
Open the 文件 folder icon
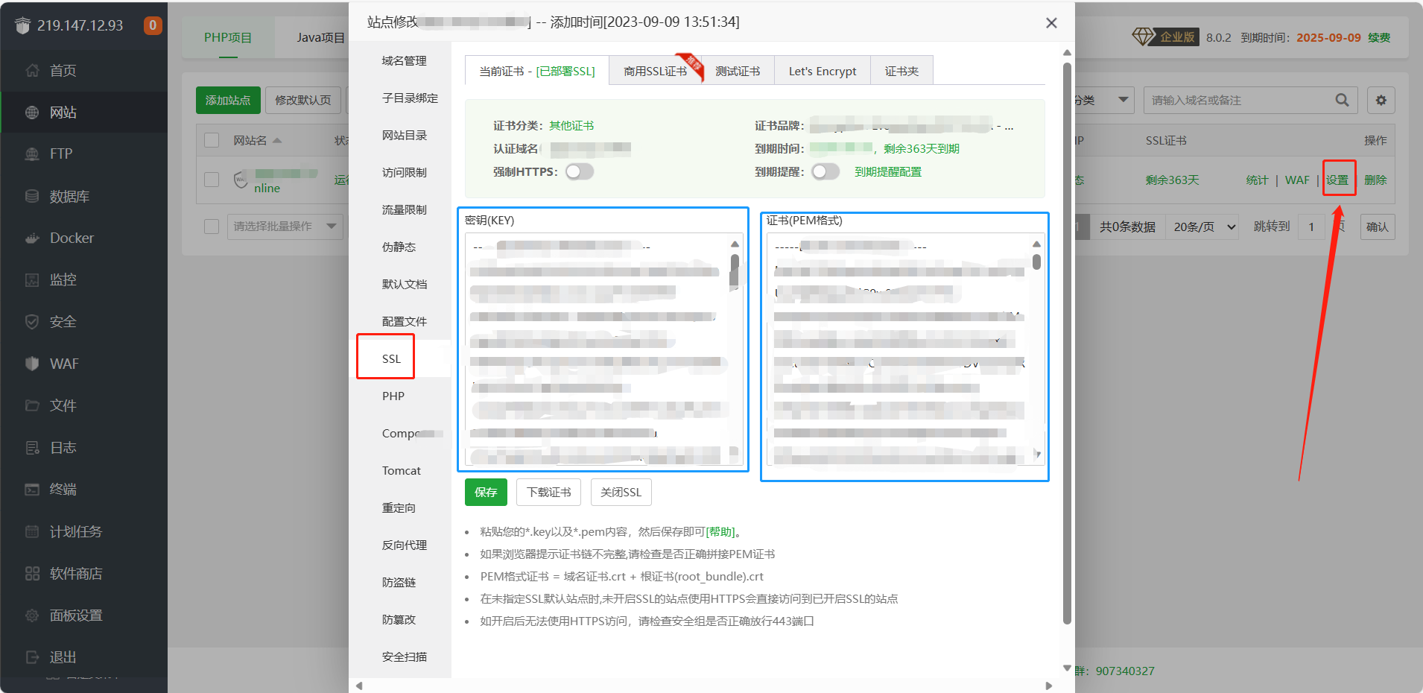[x=32, y=406]
